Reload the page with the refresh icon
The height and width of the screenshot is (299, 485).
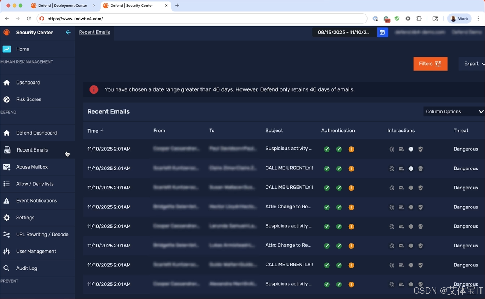29,19
